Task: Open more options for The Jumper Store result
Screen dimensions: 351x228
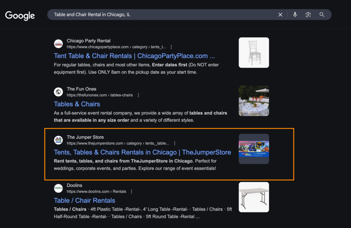Action: tap(175, 143)
